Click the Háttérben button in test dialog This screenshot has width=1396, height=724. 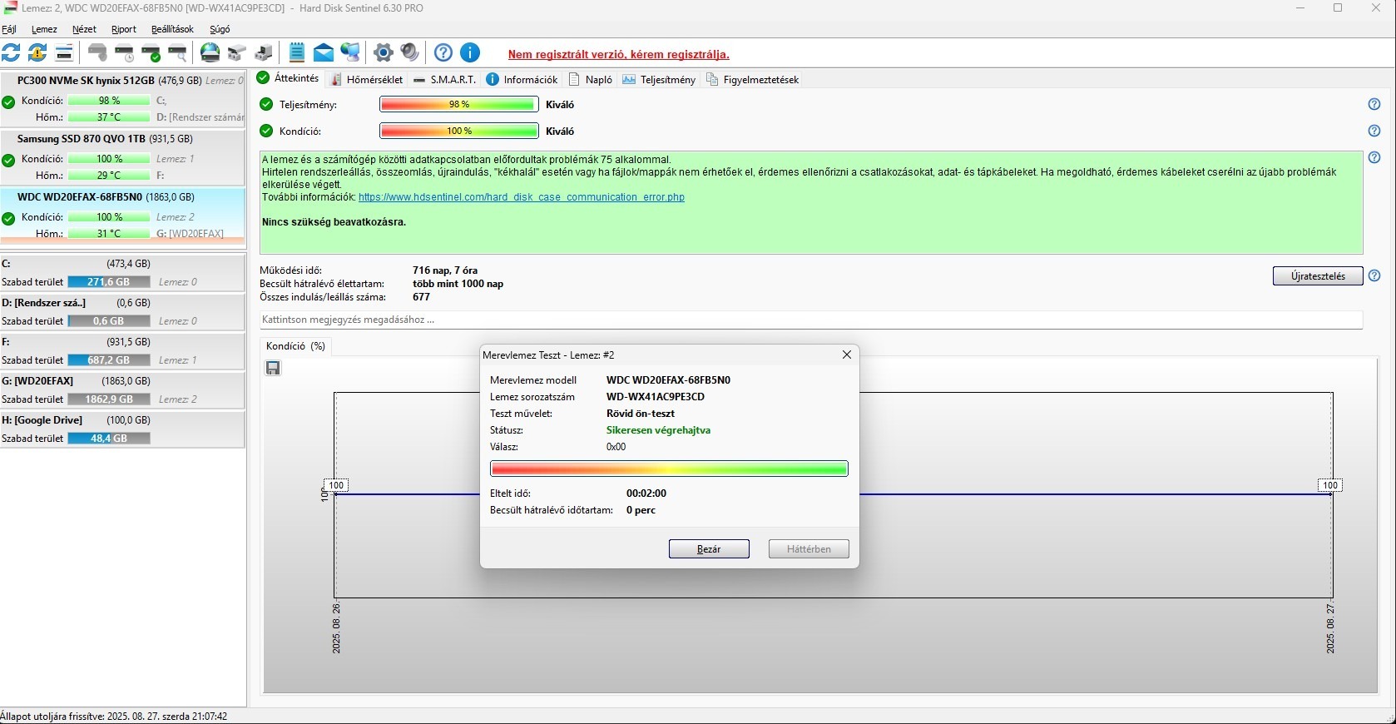(x=809, y=549)
